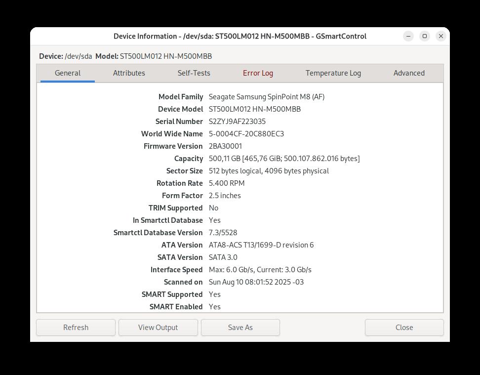480x375 pixels.
Task: Switch to the Attributes tab
Action: pos(129,73)
